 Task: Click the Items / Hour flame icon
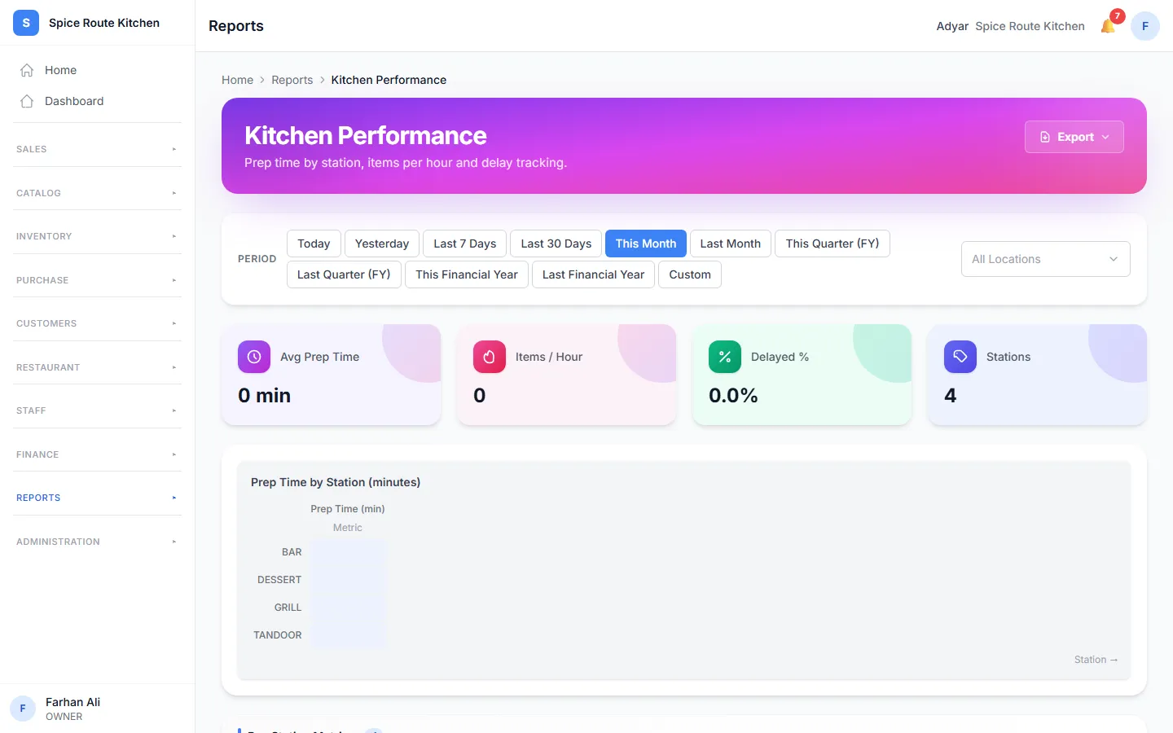tap(490, 357)
